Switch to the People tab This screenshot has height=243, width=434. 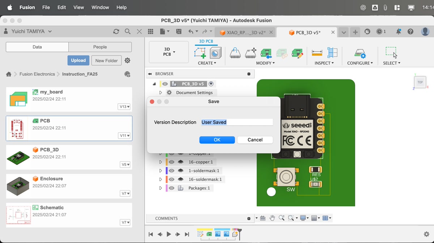point(100,47)
